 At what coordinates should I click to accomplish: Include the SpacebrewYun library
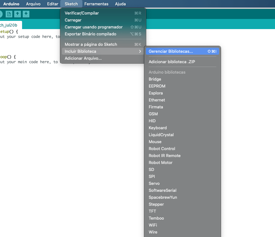(x=182, y=197)
